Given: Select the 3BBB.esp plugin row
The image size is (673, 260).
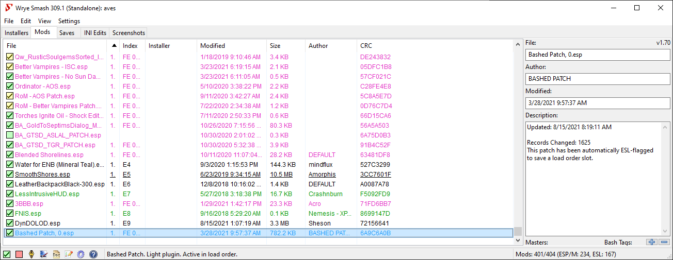Looking at the screenshot, I should (x=259, y=204).
